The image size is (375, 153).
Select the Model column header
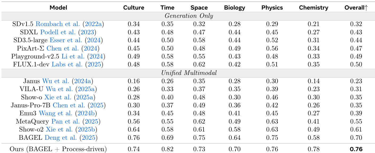[58, 8]
